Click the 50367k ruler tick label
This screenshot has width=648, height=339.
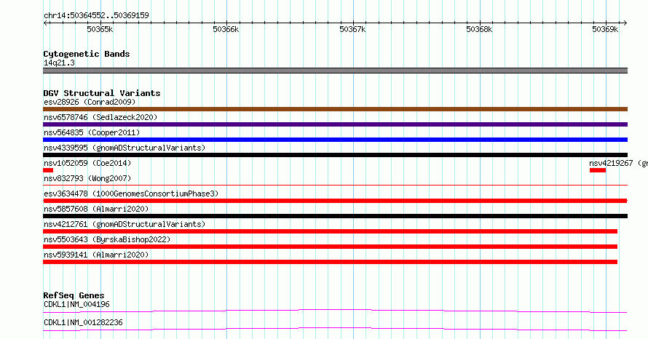point(352,29)
